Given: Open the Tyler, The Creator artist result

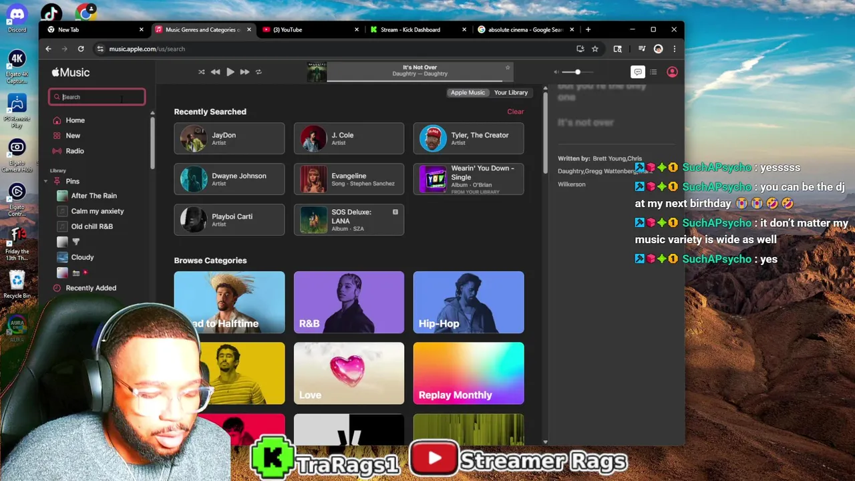Looking at the screenshot, I should (x=468, y=138).
